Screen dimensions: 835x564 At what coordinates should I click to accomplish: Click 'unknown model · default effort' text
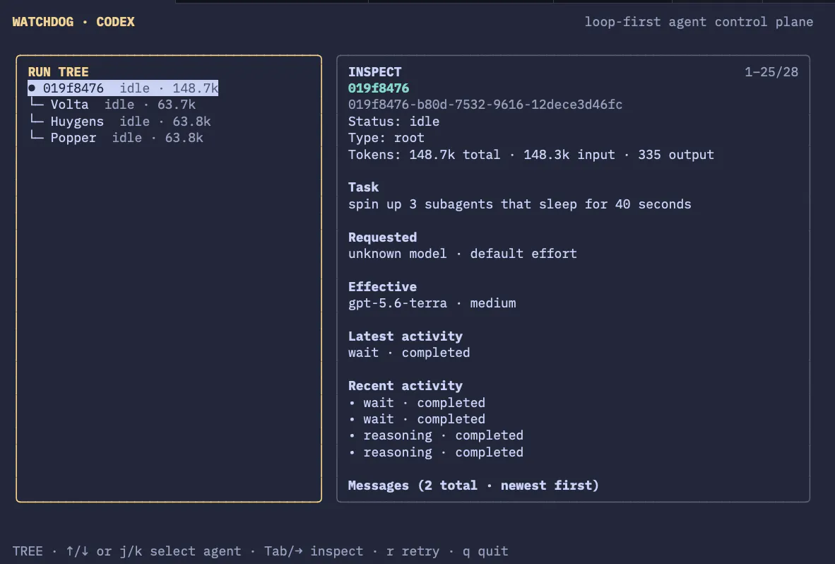(462, 254)
